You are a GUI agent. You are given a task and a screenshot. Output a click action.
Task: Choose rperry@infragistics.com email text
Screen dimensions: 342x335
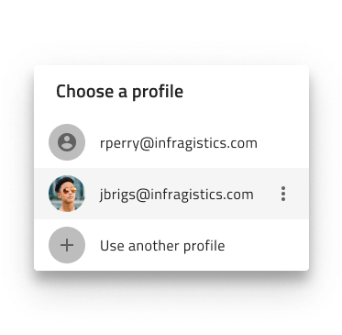179,143
